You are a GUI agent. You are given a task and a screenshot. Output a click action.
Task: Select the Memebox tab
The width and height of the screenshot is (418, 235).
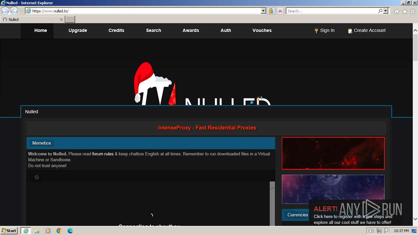click(41, 143)
